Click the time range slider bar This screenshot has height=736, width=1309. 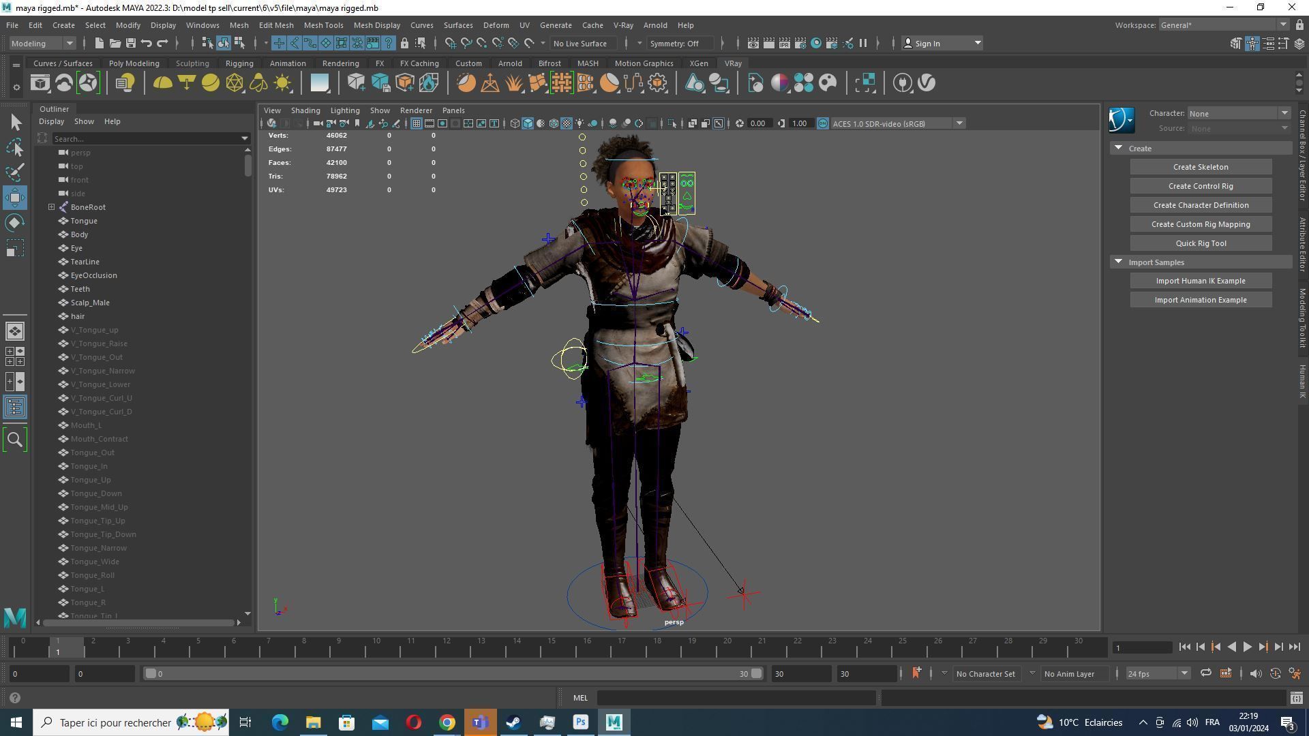[x=453, y=673]
